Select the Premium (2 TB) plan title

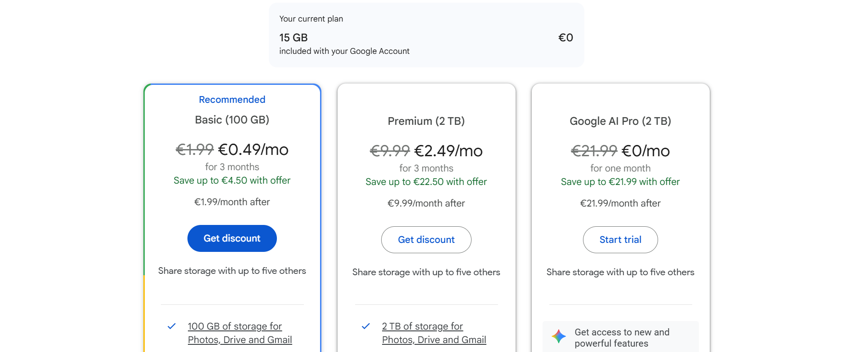[x=426, y=121]
